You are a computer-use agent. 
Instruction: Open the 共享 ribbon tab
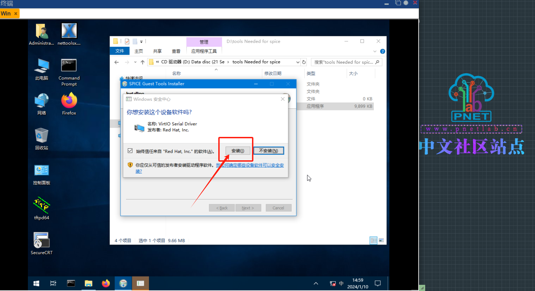(157, 51)
